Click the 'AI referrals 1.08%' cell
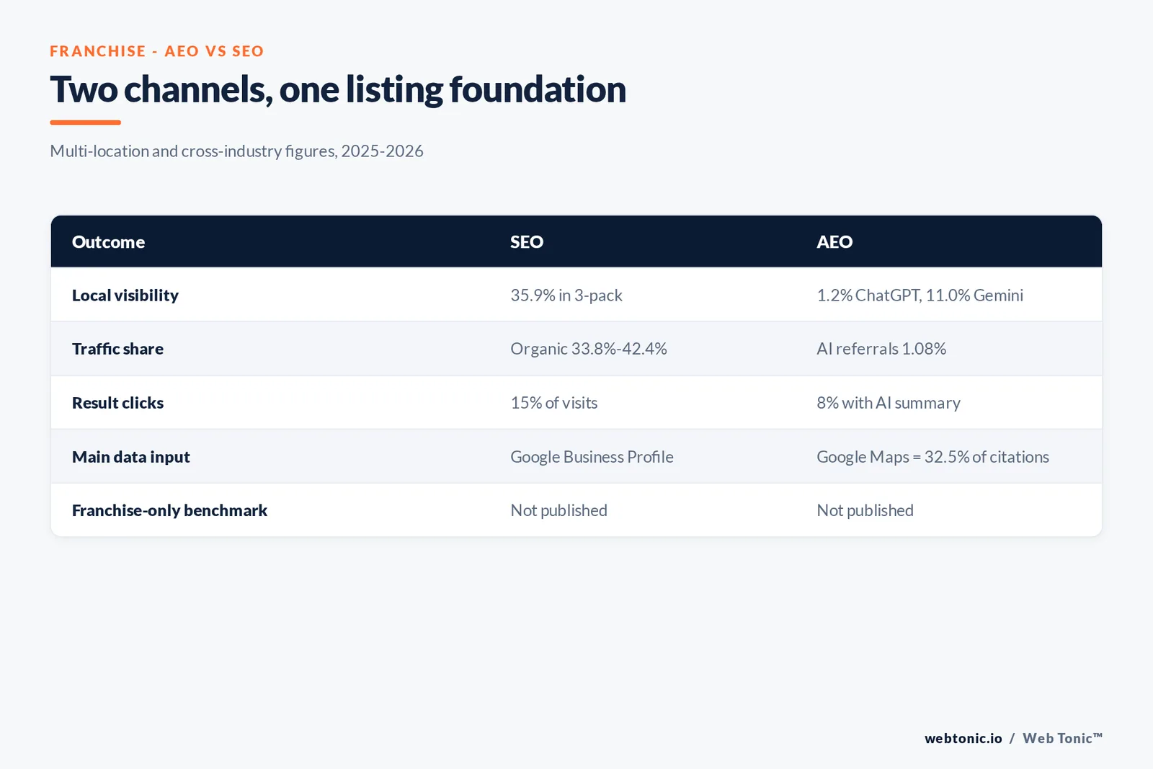This screenshot has width=1153, height=769. (881, 349)
